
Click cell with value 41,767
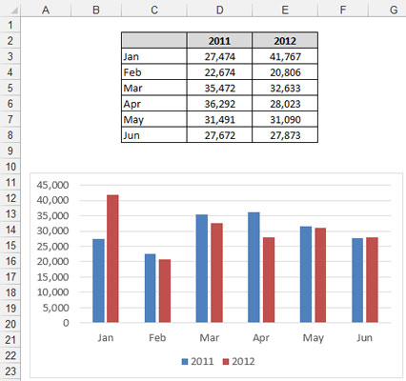coord(285,56)
